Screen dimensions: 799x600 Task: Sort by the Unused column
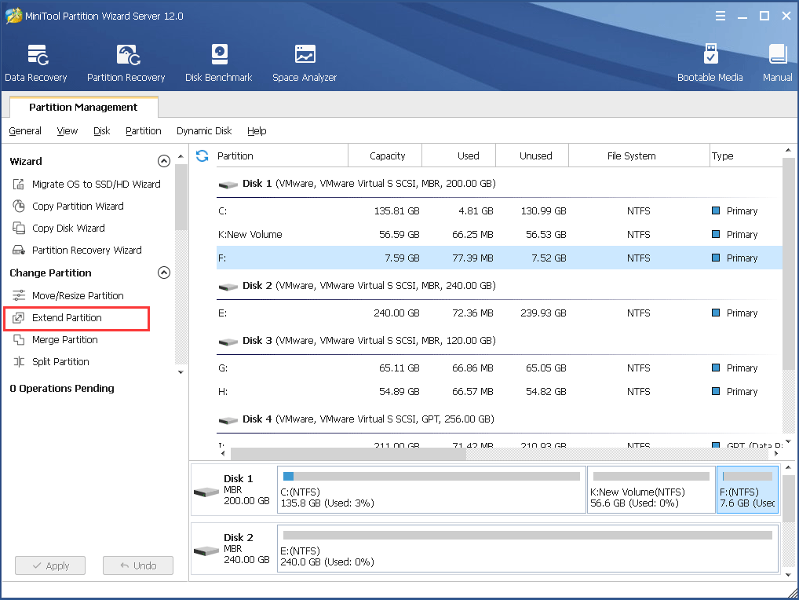coord(532,155)
